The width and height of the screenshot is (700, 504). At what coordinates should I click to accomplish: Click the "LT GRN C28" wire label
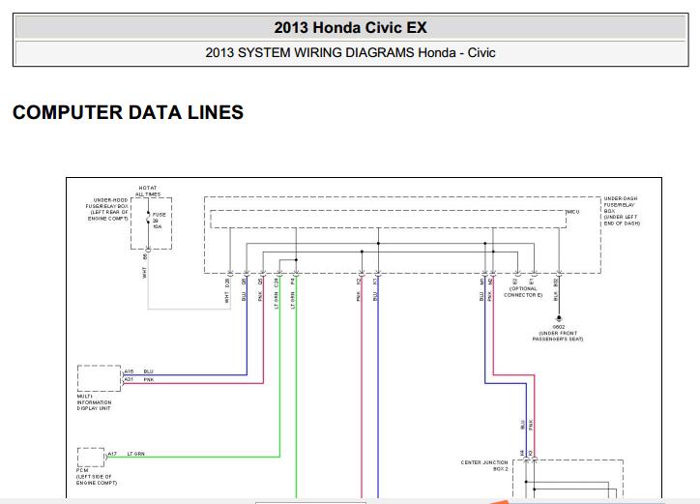[277, 293]
